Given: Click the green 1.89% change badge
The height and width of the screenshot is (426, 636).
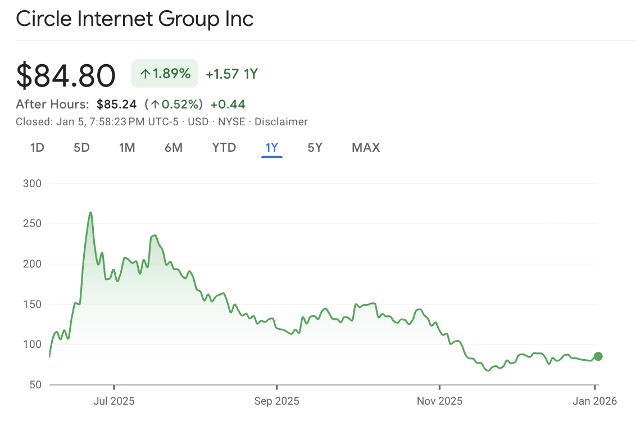Looking at the screenshot, I should (x=165, y=74).
